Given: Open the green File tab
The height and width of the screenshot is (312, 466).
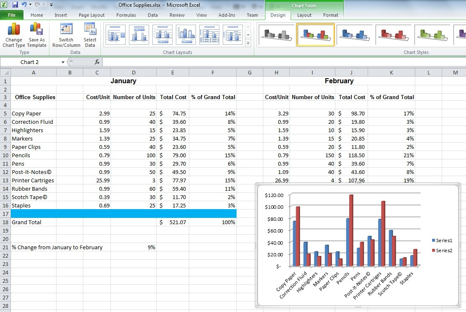Looking at the screenshot, I should point(12,15).
